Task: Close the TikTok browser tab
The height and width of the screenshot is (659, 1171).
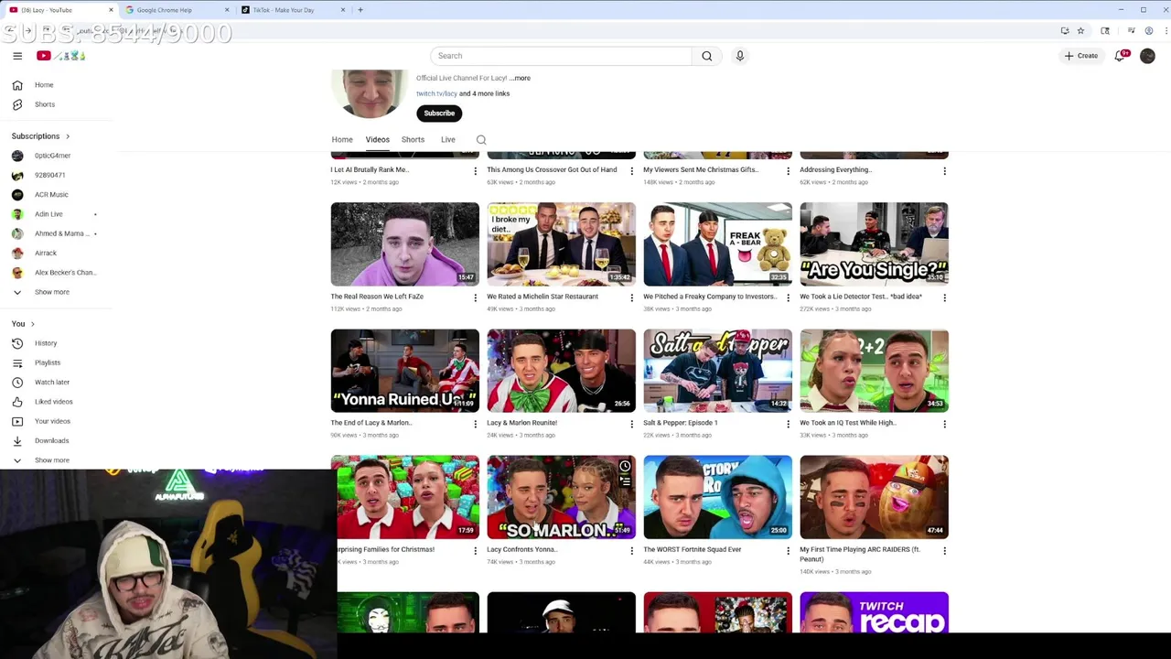Action: pyautogui.click(x=343, y=10)
